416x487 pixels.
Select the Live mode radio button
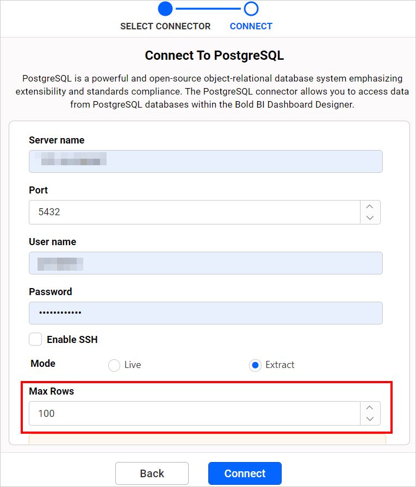[114, 365]
